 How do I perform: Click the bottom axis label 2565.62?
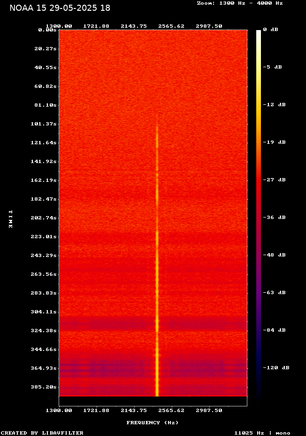click(x=171, y=411)
